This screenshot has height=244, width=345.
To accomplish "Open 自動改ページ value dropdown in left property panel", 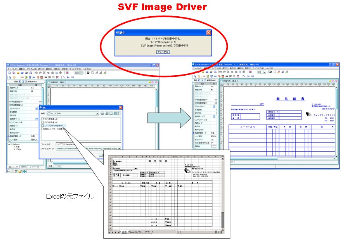I will click(x=36, y=119).
